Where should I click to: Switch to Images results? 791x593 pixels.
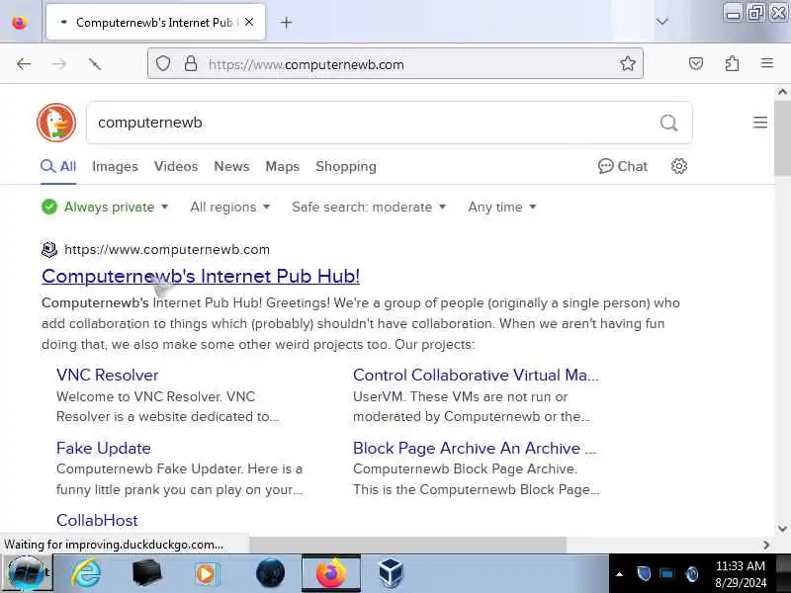click(115, 166)
